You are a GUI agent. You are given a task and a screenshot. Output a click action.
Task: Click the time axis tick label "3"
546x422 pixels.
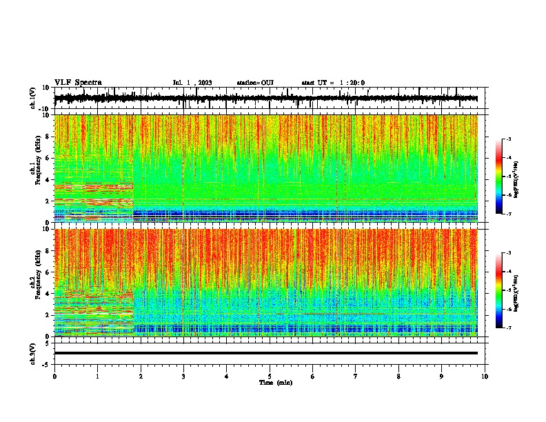click(183, 376)
